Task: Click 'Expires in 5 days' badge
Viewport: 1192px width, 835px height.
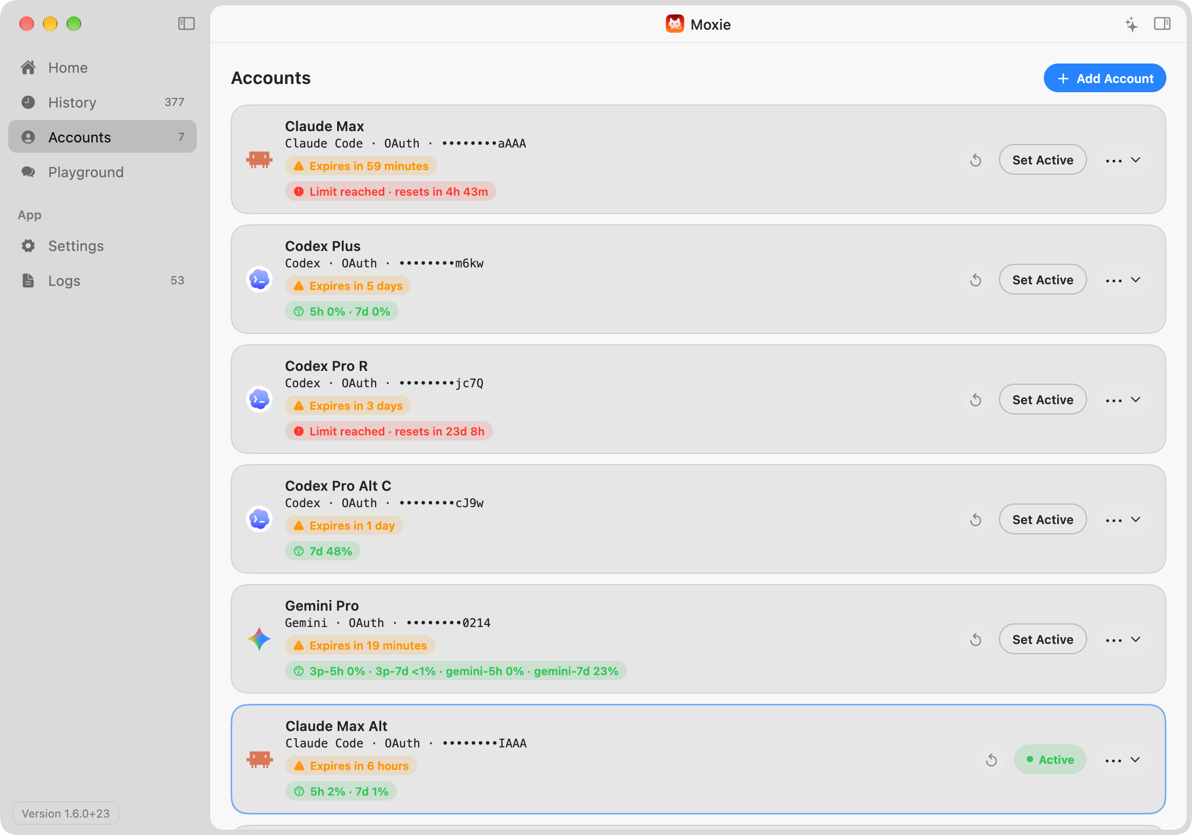Action: [348, 286]
